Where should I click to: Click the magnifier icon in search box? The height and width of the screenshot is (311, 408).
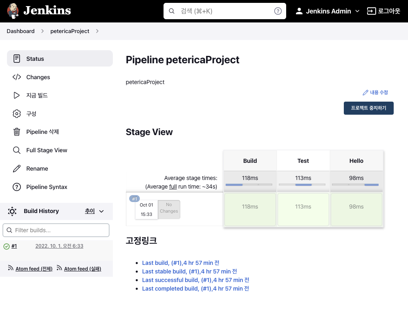pyautogui.click(x=171, y=11)
